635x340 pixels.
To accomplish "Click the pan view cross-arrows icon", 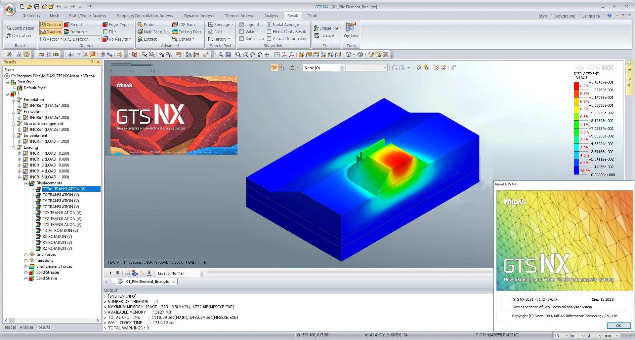I will [x=267, y=55].
